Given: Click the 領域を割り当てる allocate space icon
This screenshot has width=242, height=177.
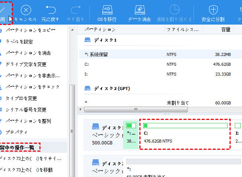Looking at the screenshot, I should tap(175, 9).
